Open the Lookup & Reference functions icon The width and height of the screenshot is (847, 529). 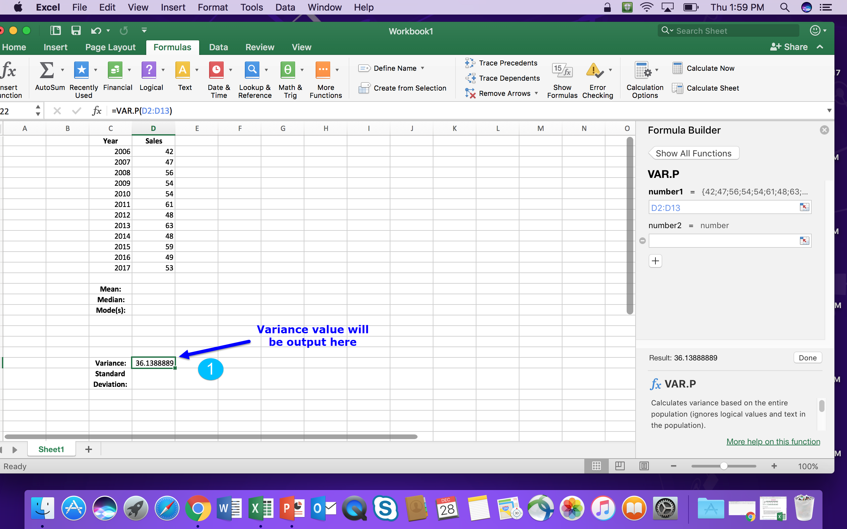pos(252,70)
